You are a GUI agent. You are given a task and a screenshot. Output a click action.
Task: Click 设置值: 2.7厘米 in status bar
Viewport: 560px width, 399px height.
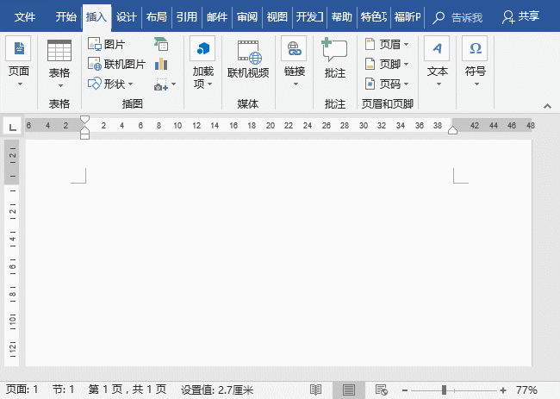(x=217, y=390)
